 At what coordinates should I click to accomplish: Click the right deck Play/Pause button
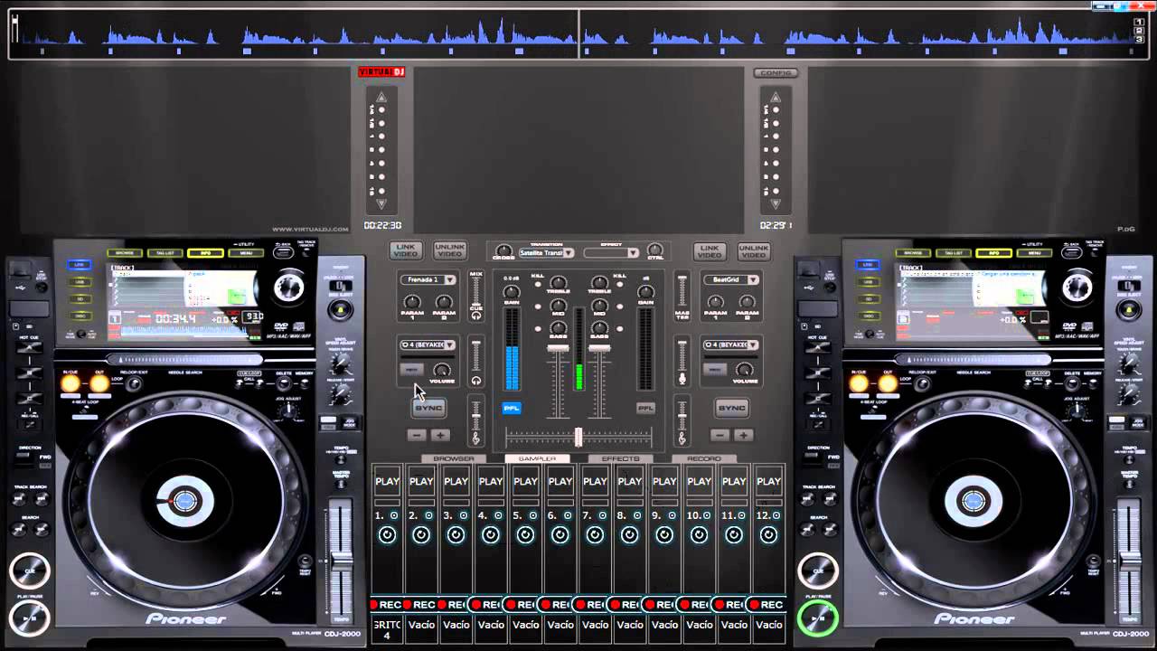817,618
